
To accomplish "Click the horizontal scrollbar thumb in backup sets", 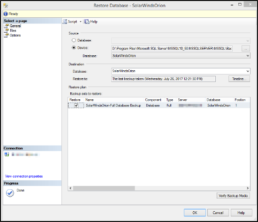I will pyautogui.click(x=104, y=188).
